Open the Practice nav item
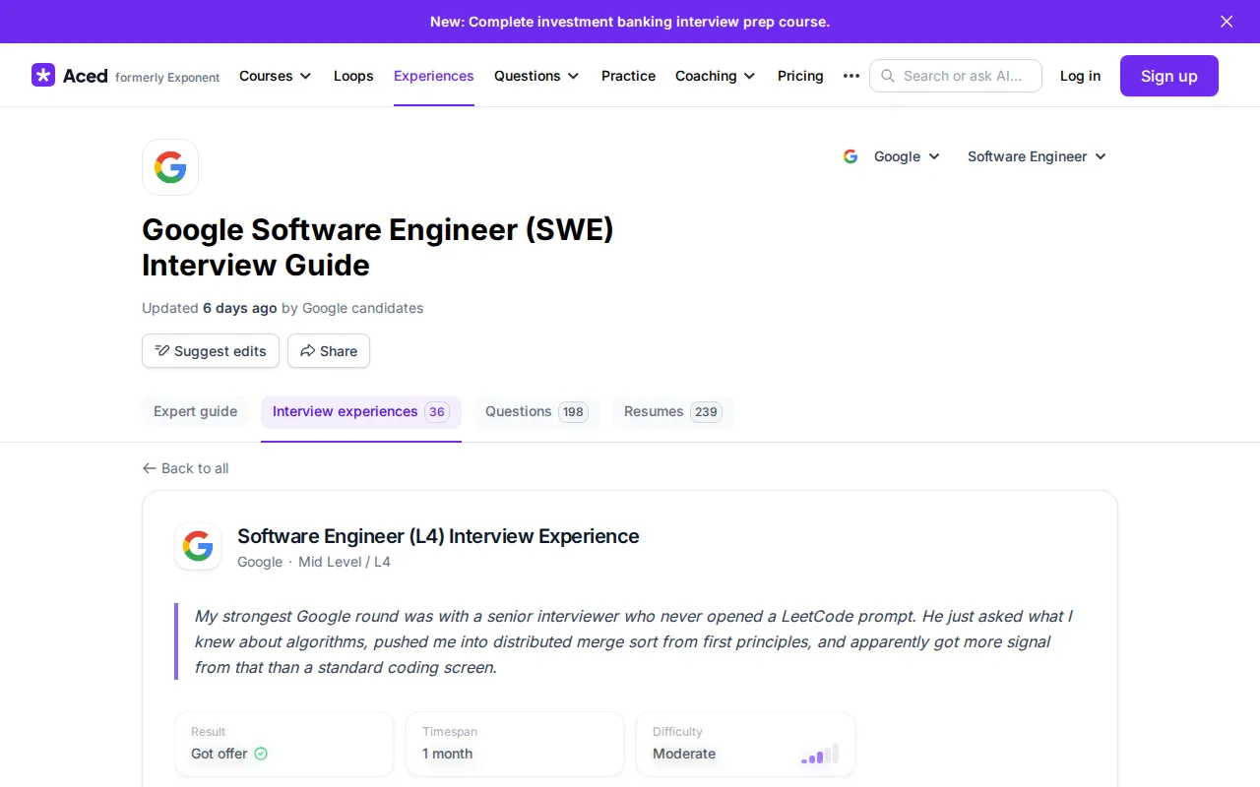Image resolution: width=1260 pixels, height=787 pixels. click(628, 76)
